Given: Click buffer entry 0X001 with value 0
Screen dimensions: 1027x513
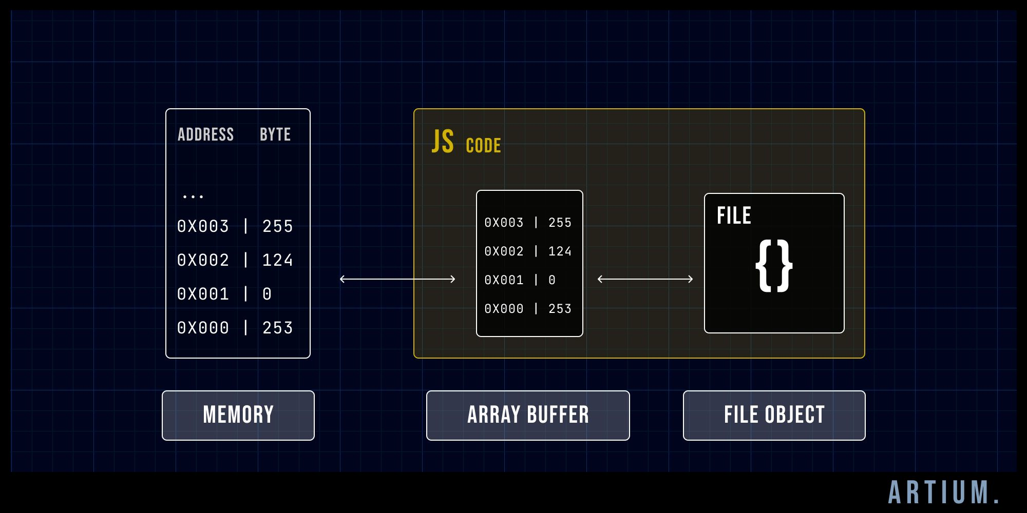Looking at the screenshot, I should (519, 280).
